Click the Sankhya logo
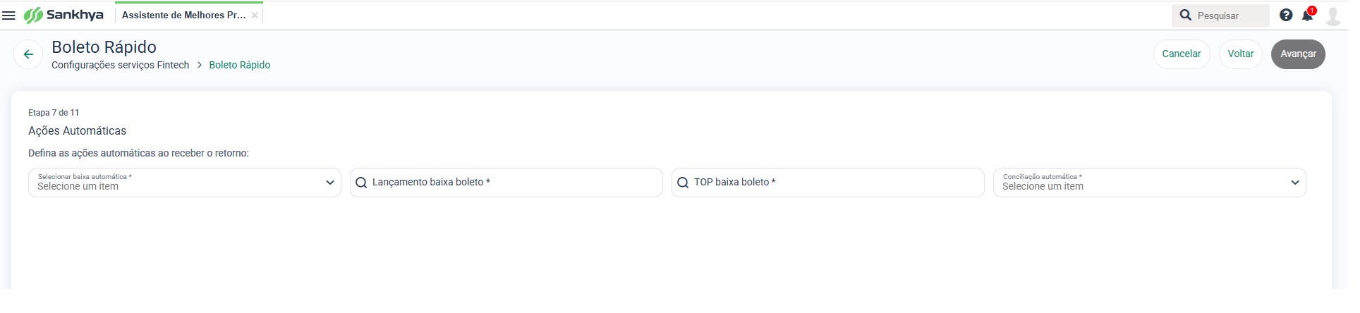Viewport: 1360px width, 313px height. (x=63, y=15)
